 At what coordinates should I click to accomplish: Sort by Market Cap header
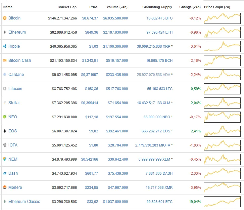tap(67, 7)
